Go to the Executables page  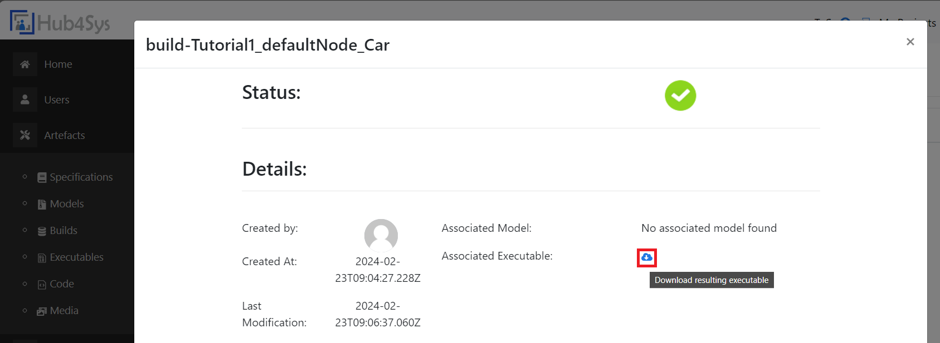click(x=77, y=257)
